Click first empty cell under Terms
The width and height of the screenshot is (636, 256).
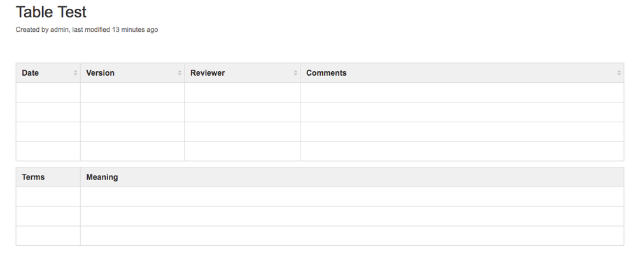tap(48, 197)
